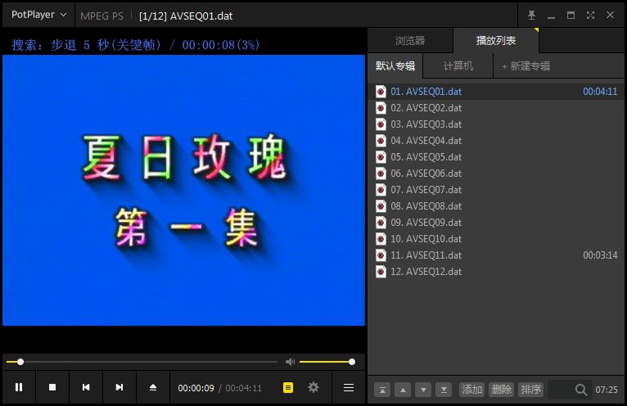627x406 pixels.
Task: Select 05. AVSEQ05.dat in the playlist
Action: tap(426, 156)
